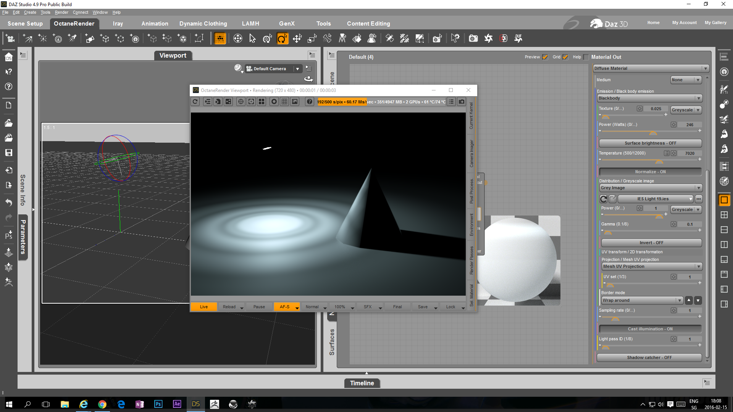Toggle the Surface brightness - OFF button
This screenshot has height=412, width=733.
point(650,143)
